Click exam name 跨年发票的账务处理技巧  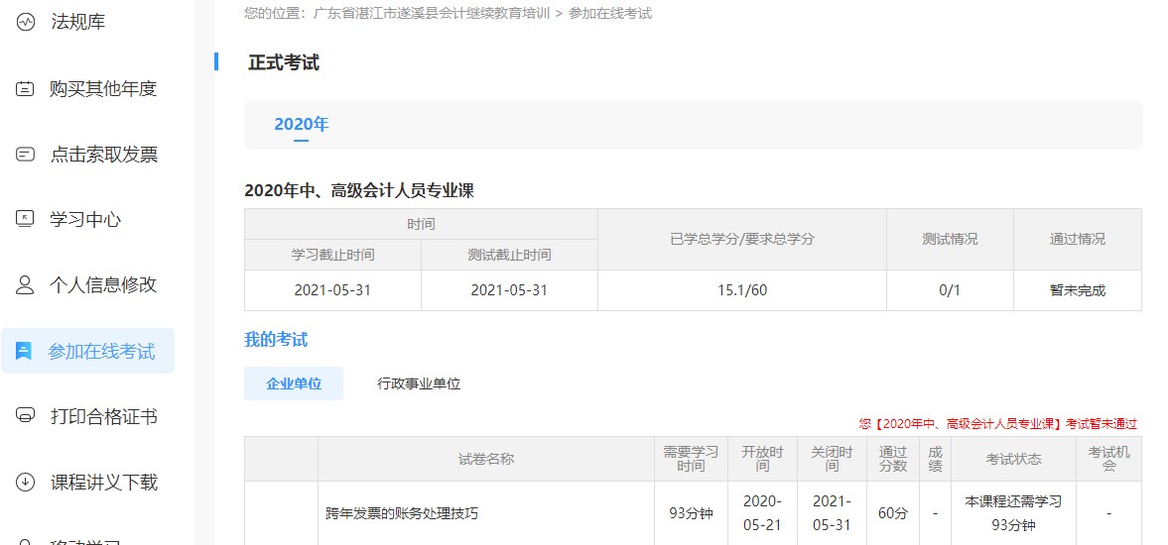point(402,513)
